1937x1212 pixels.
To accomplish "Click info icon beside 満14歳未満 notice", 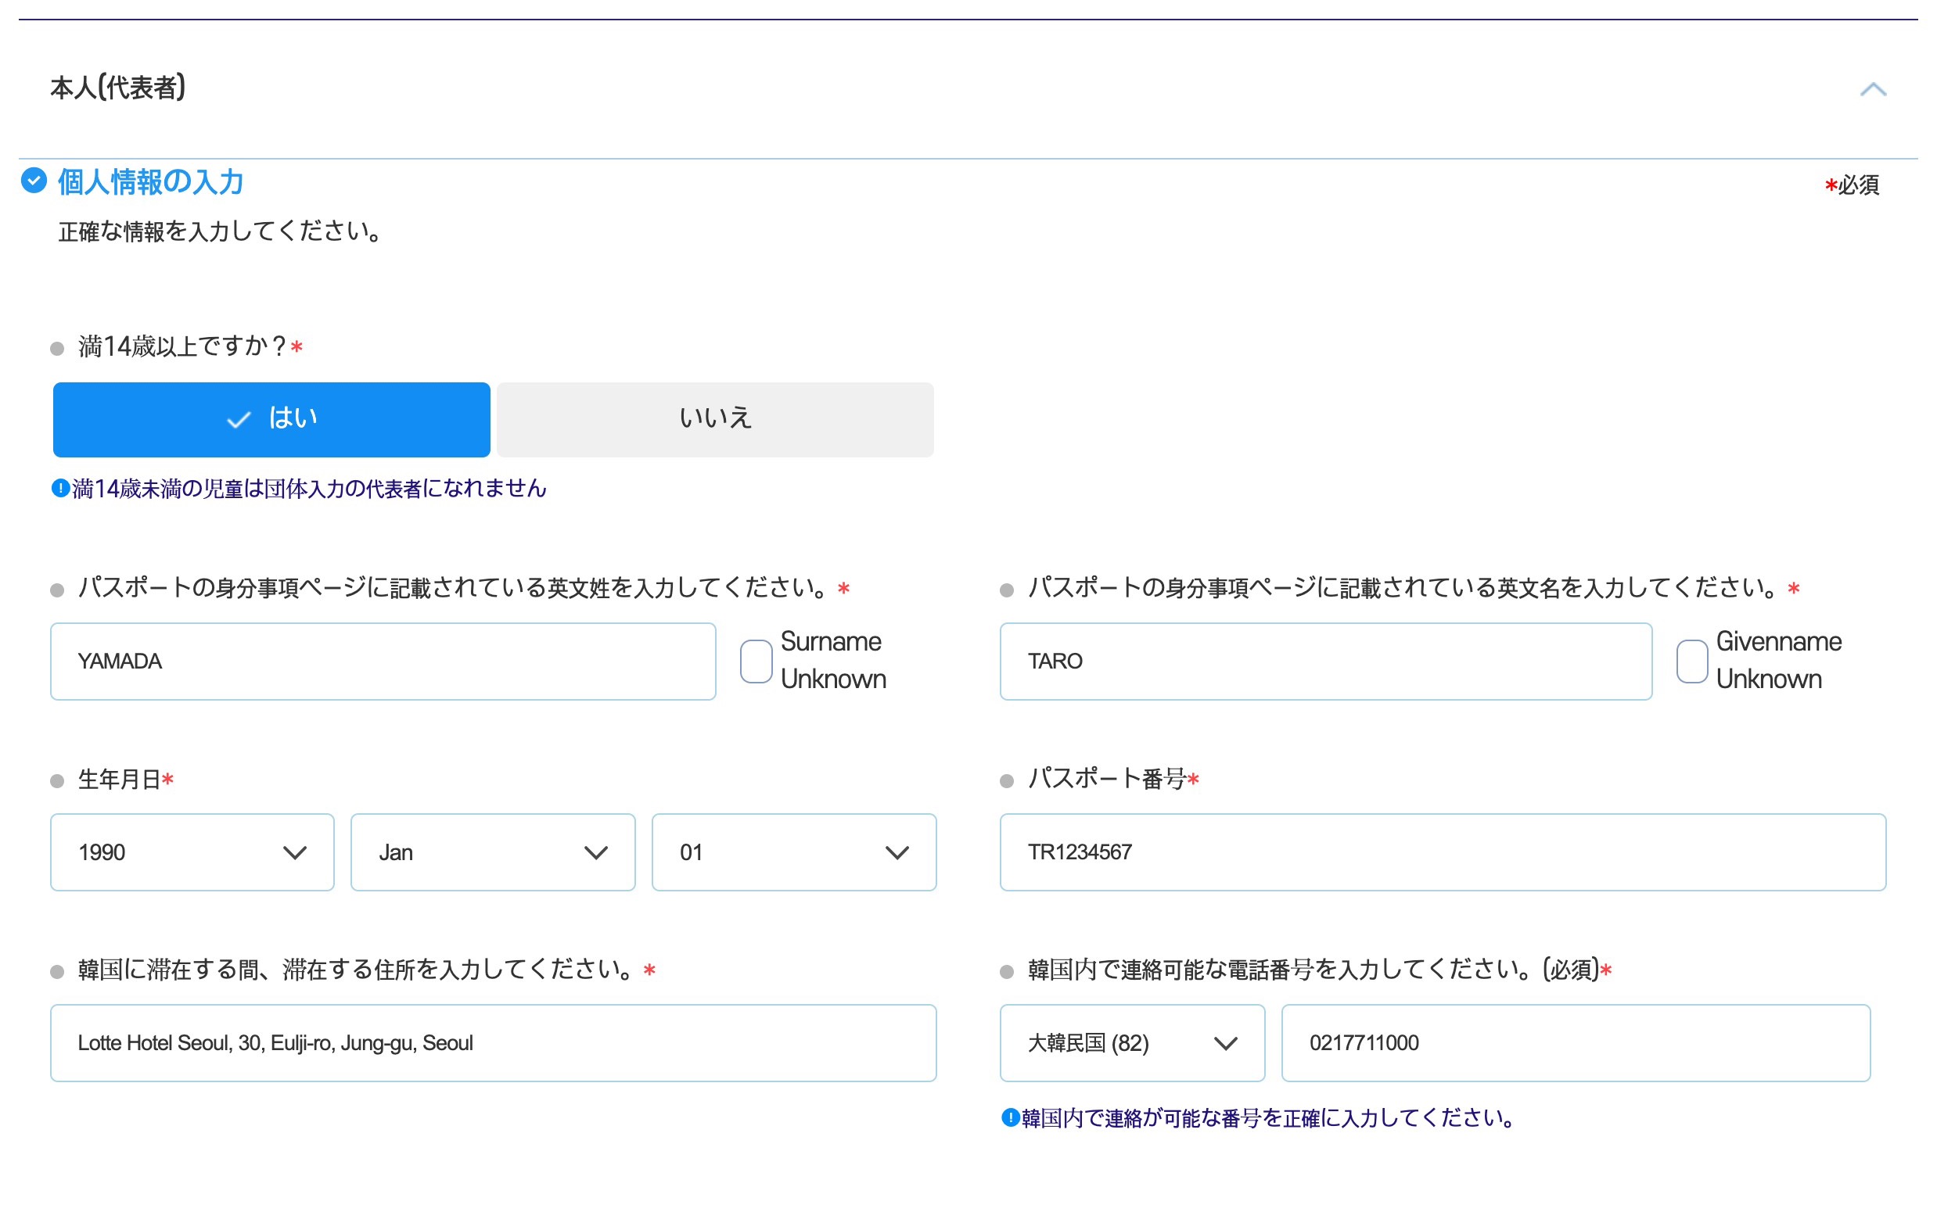I will click(x=60, y=487).
